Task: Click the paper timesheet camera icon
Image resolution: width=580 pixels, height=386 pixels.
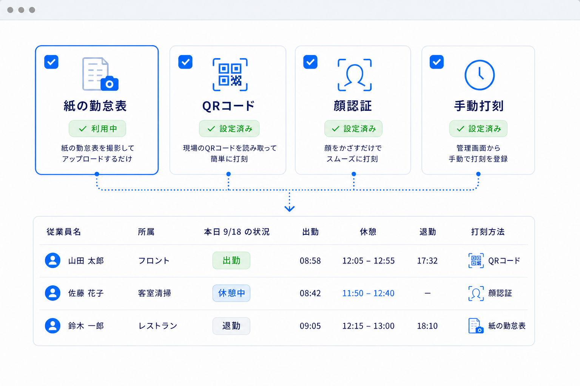Action: 100,74
